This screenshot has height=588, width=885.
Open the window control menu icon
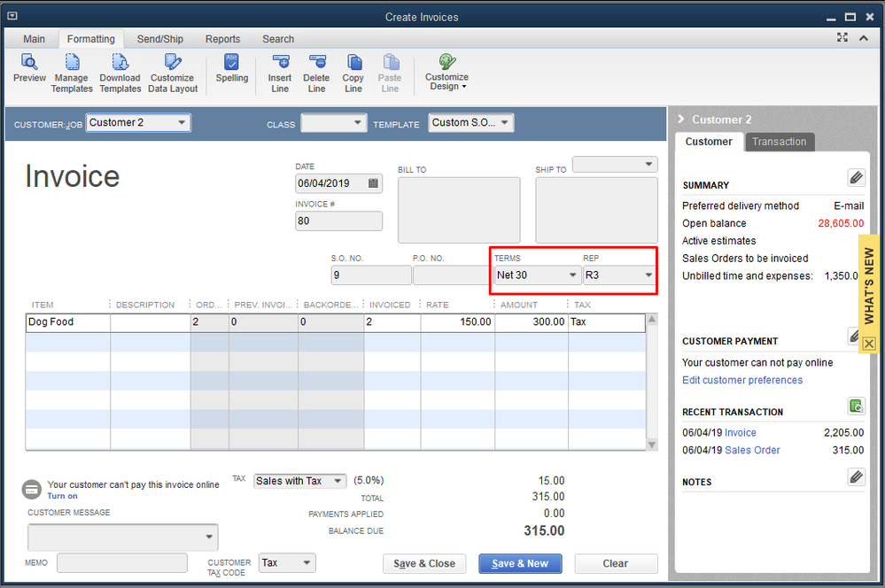coord(12,16)
